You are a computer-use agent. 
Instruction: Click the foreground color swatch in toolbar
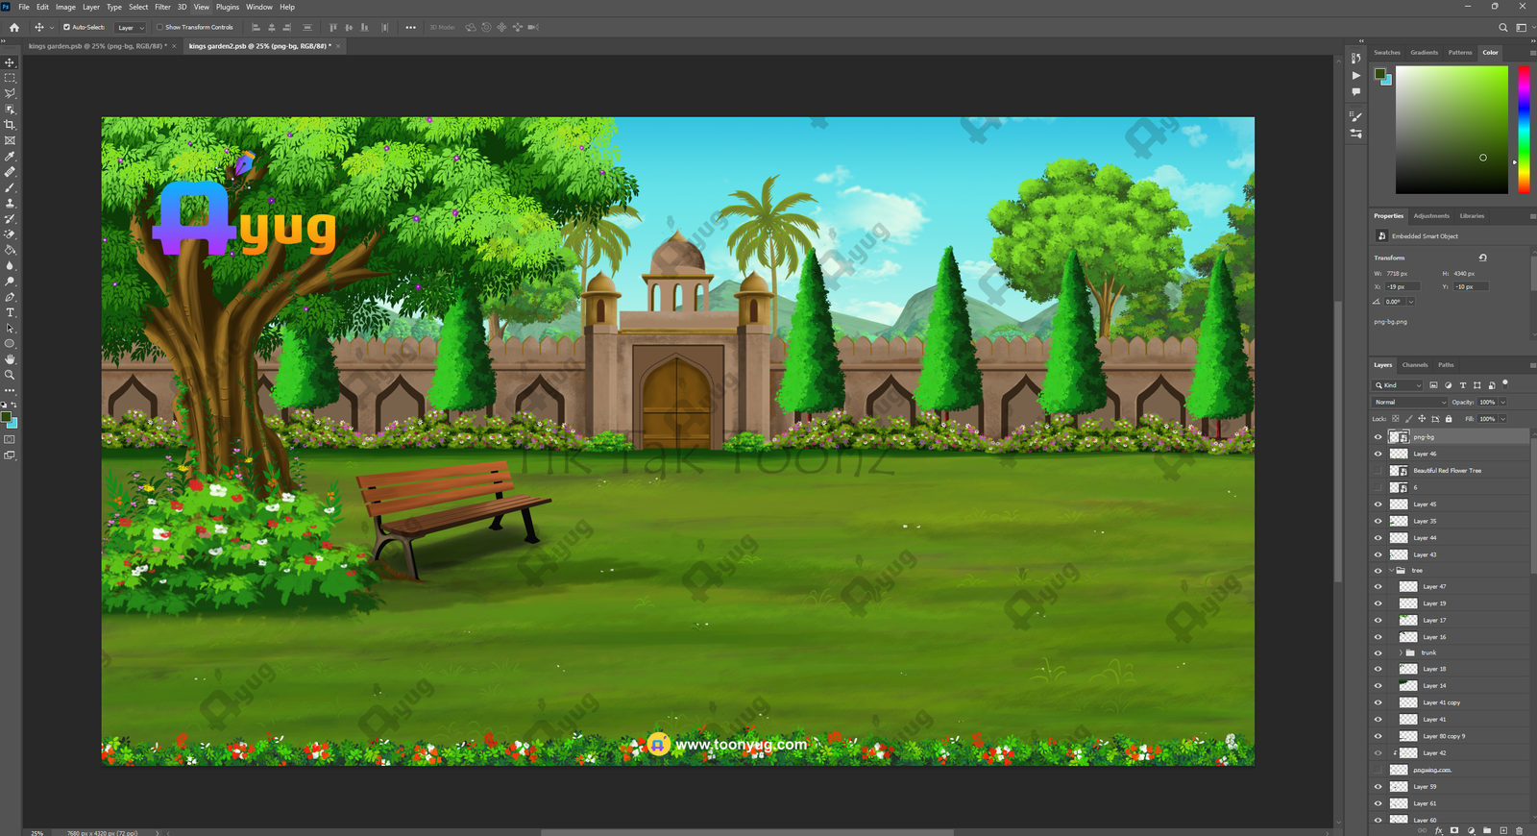pos(6,417)
